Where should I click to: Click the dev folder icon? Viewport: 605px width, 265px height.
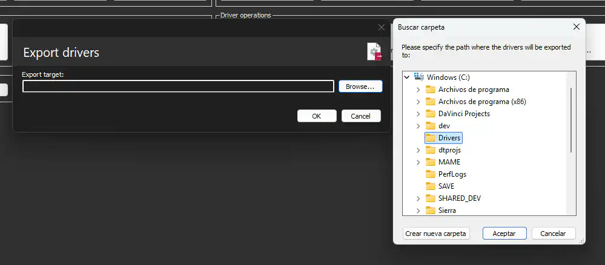(431, 126)
